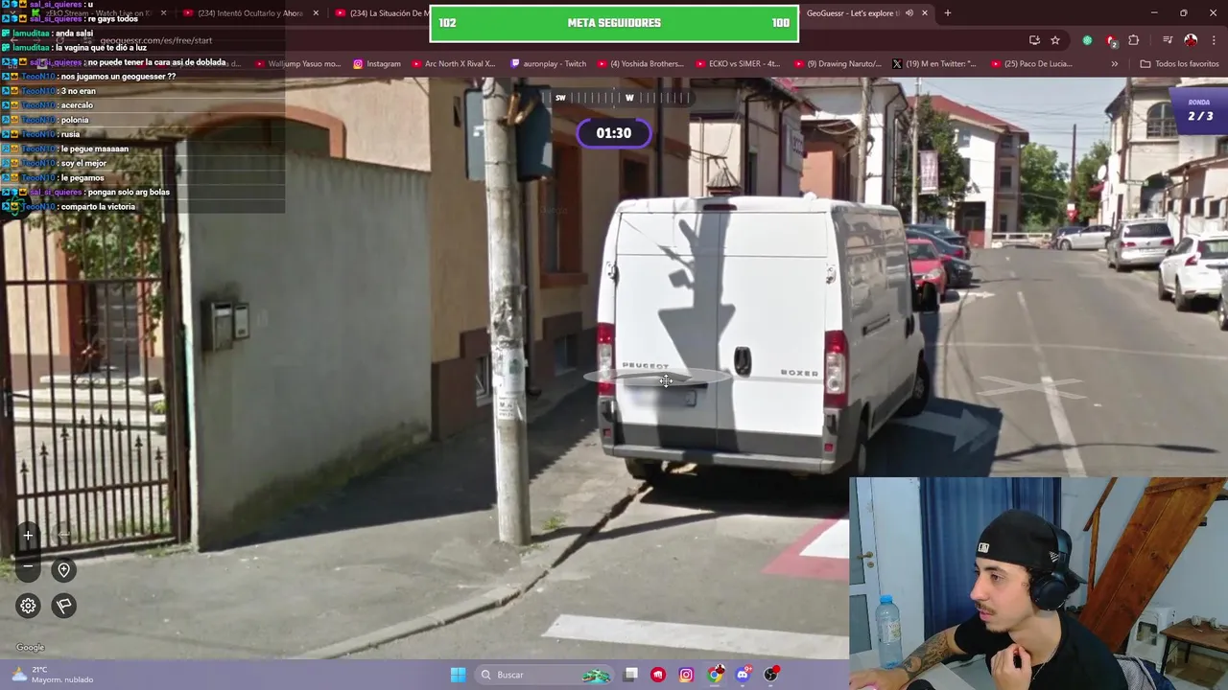Open the red extension with badge 2

pyautogui.click(x=1111, y=40)
